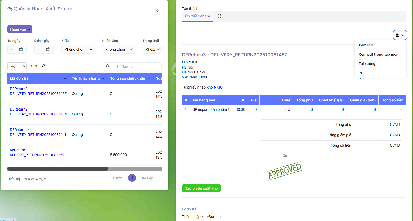The height and width of the screenshot is (221, 413).
Task: Click the search magnifier icon
Action: (108, 66)
